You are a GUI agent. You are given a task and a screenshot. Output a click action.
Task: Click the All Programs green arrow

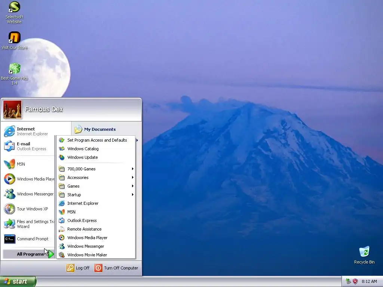[x=51, y=254]
